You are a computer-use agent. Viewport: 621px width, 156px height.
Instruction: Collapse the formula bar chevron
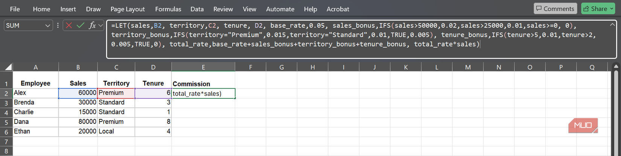(x=612, y=25)
